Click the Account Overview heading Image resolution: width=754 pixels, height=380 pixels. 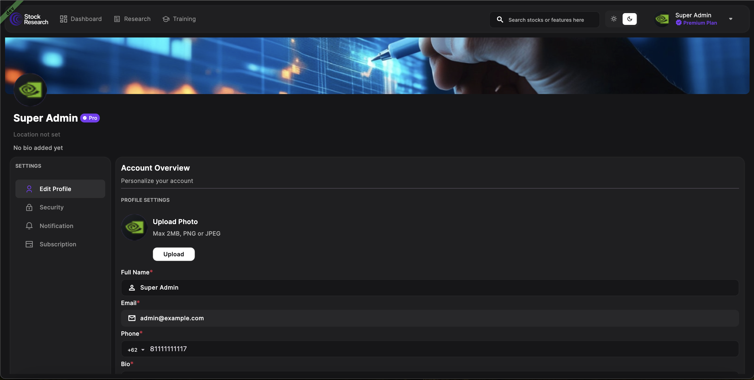click(155, 168)
